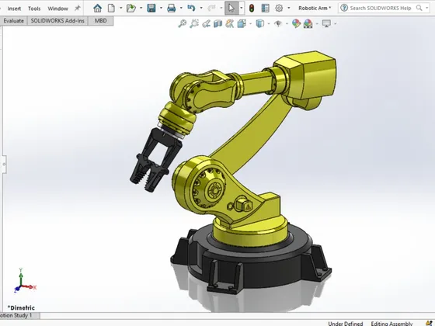
Task: Expand Apply Scene dropdown arrow
Action: [317, 24]
